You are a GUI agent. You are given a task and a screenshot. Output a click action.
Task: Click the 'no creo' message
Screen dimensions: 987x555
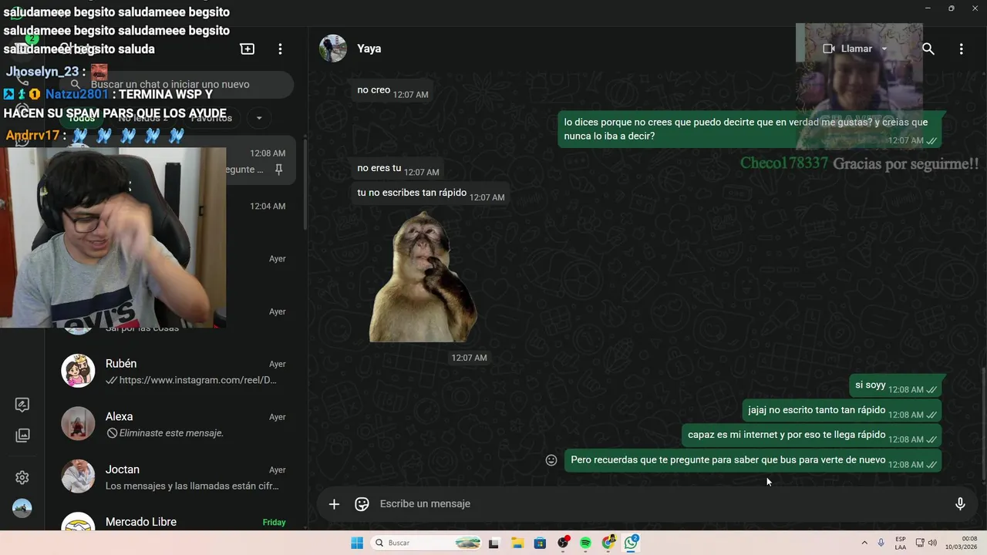[392, 91]
